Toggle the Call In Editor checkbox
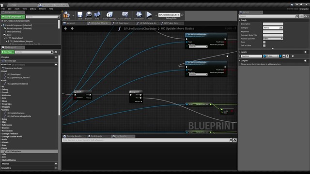310x174 pixels. 264,45
